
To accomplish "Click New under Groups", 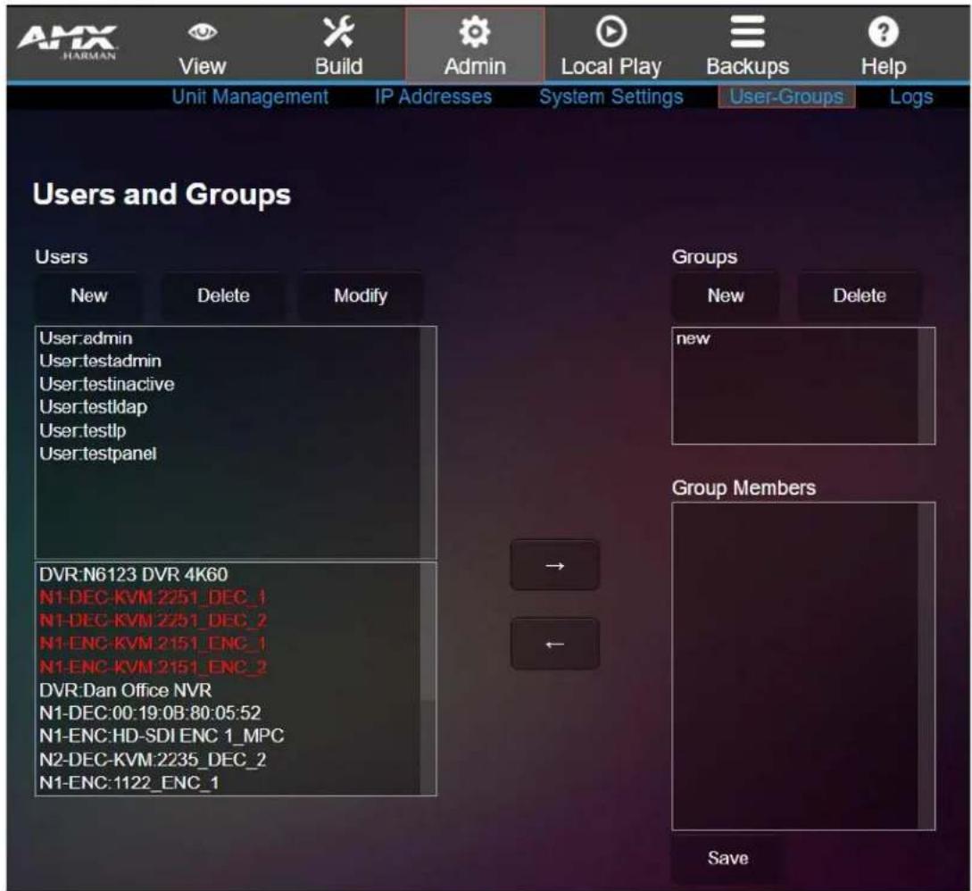I will (x=726, y=296).
